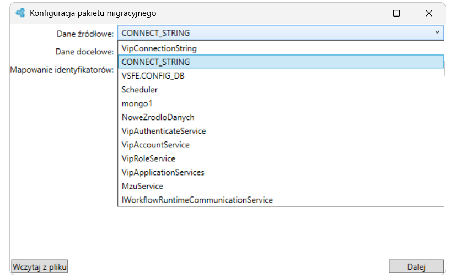Maximize the configuration window
The width and height of the screenshot is (456, 279).
pyautogui.click(x=396, y=13)
